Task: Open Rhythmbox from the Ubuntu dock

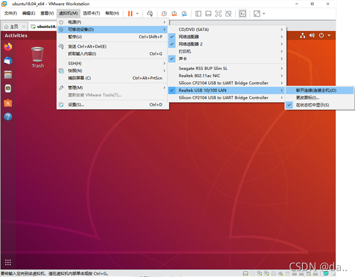Action: point(8,89)
